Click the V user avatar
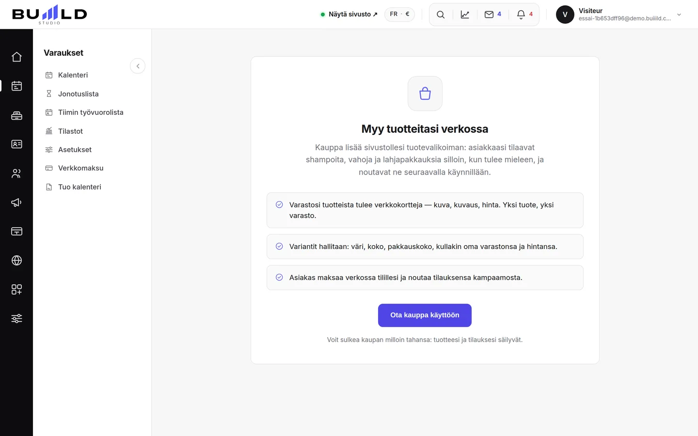Viewport: 698px width, 436px height. pos(565,15)
